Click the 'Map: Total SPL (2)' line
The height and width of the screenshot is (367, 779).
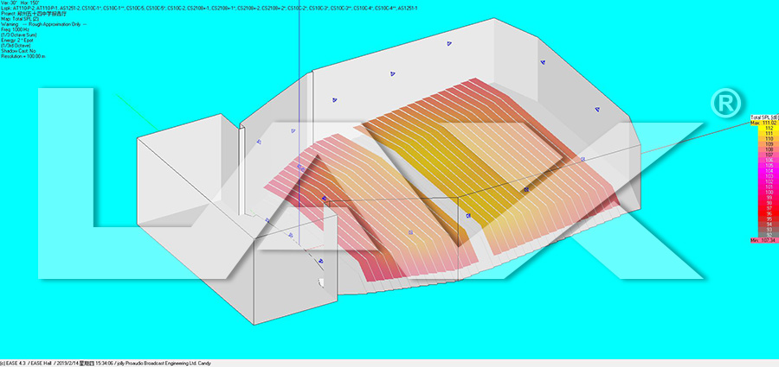20,19
